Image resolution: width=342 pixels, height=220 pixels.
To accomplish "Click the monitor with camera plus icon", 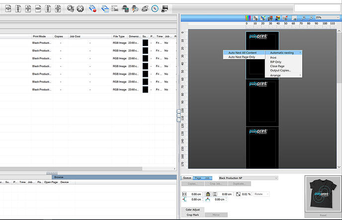I will (x=165, y=9).
